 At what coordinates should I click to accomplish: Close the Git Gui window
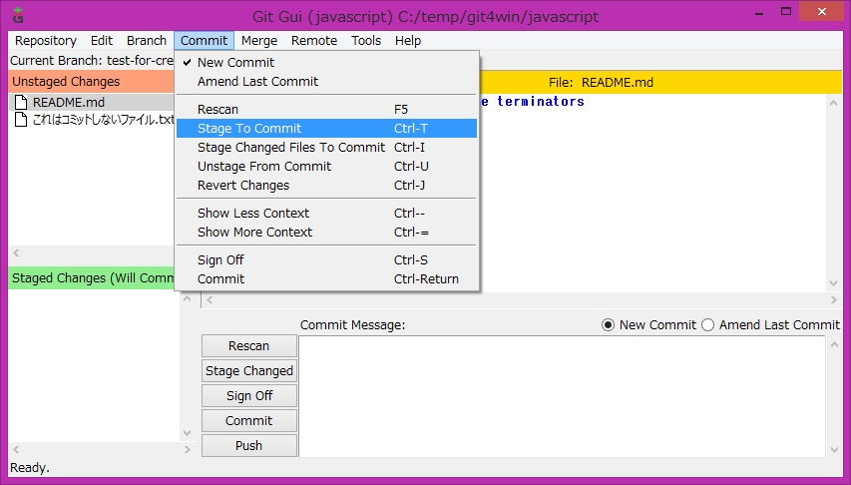point(822,12)
